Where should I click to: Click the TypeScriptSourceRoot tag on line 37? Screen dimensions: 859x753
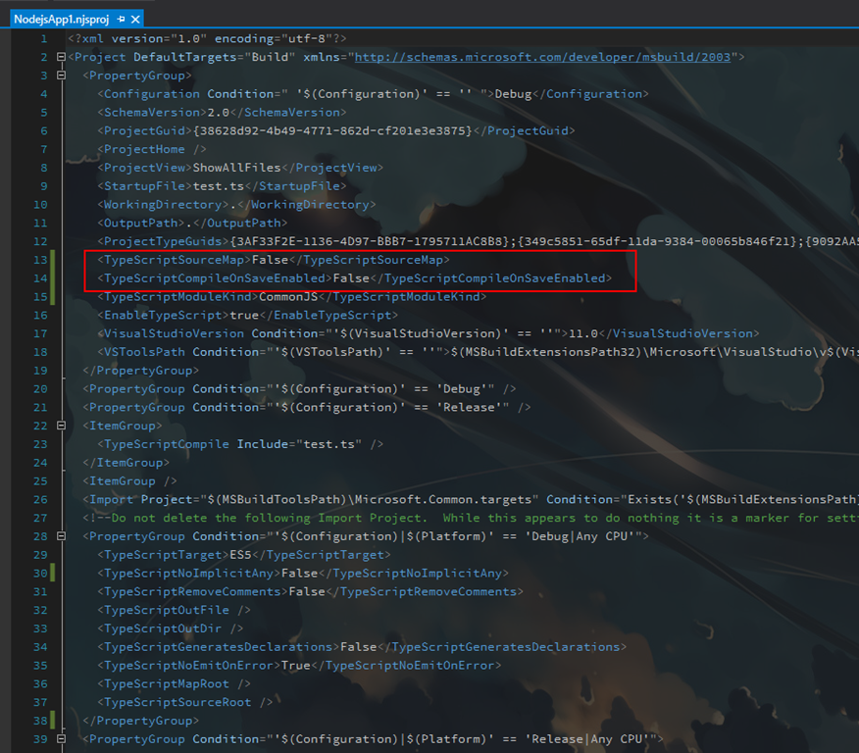coord(184,702)
